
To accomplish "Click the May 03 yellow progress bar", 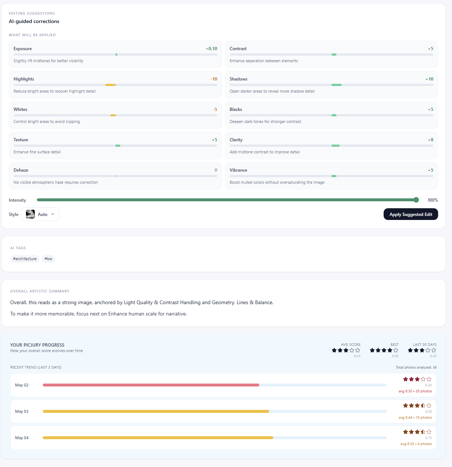I will pyautogui.click(x=156, y=411).
